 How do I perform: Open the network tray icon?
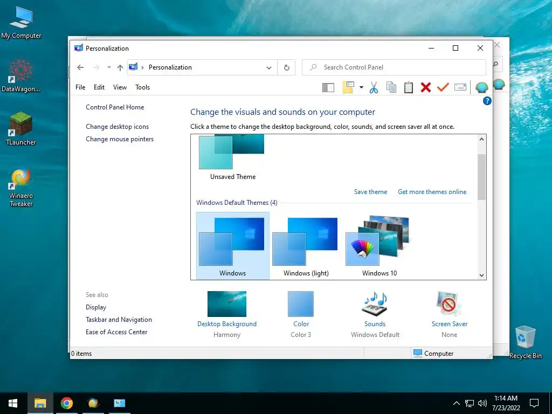click(x=470, y=403)
